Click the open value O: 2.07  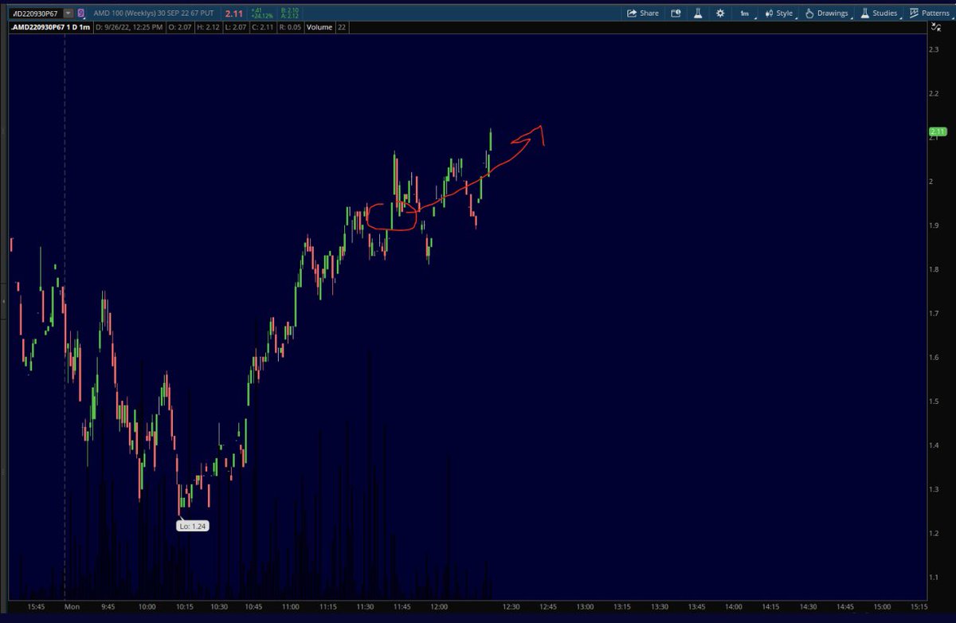click(180, 27)
